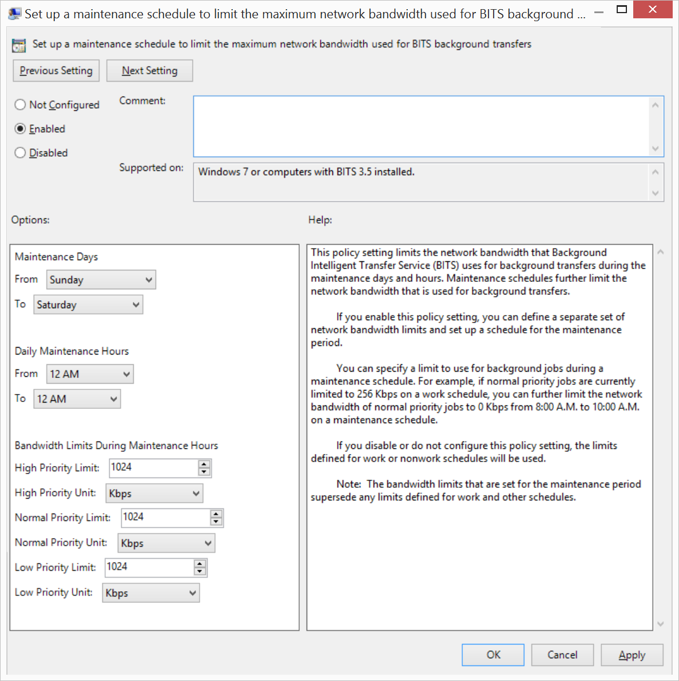This screenshot has width=679, height=681.
Task: Expand Daily Maintenance Hours To dropdown
Action: (x=77, y=399)
